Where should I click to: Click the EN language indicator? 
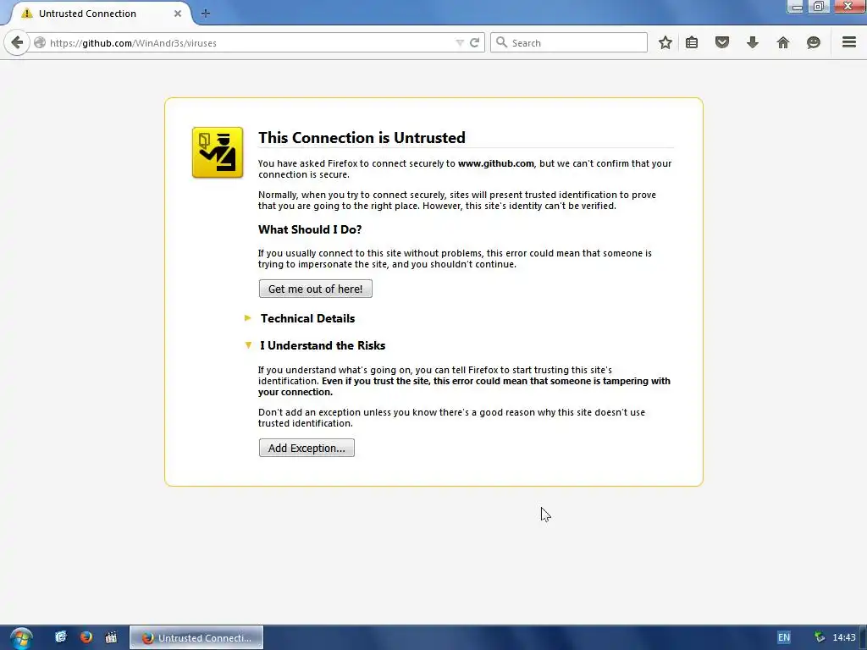tap(783, 638)
